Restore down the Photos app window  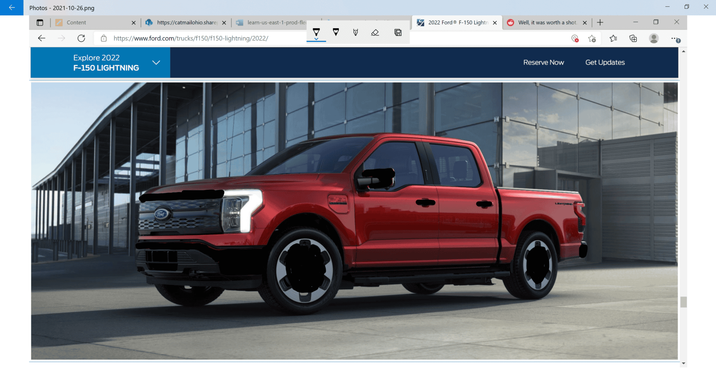(x=687, y=7)
